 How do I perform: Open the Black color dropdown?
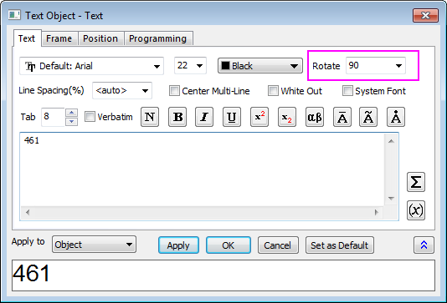point(260,66)
